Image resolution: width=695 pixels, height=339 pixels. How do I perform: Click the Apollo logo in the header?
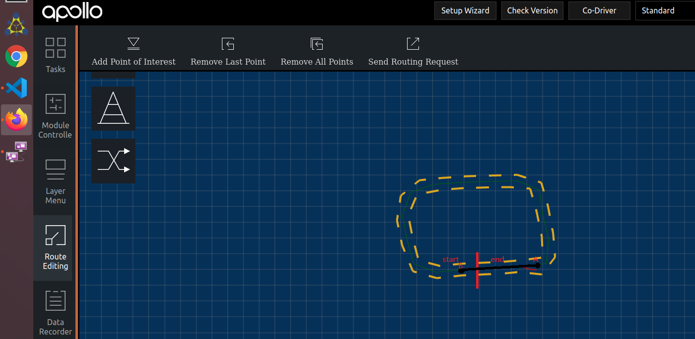71,12
